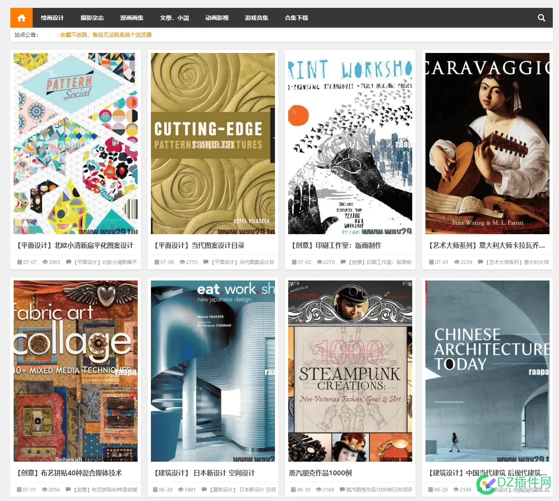Open the 收藏不迷路 site announcement link

pos(104,35)
